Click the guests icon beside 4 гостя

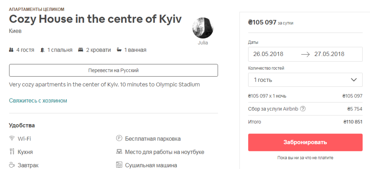11,50
